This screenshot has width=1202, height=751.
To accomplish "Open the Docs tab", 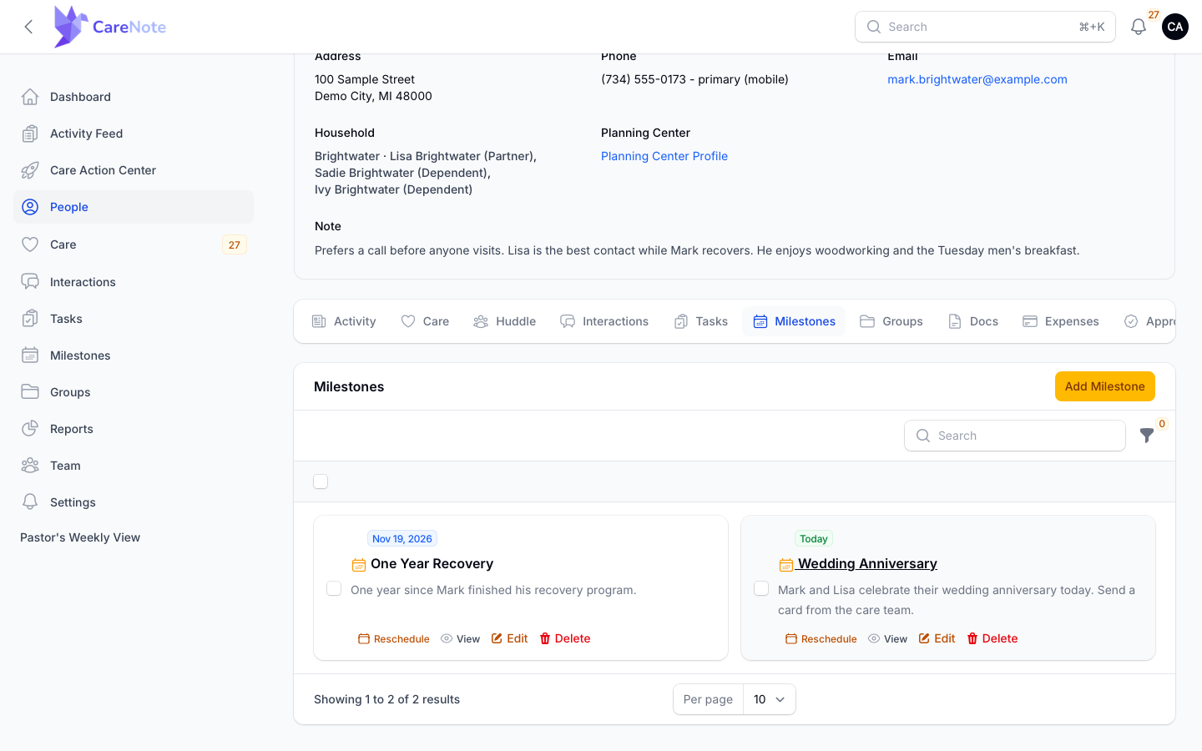I will click(x=973, y=321).
